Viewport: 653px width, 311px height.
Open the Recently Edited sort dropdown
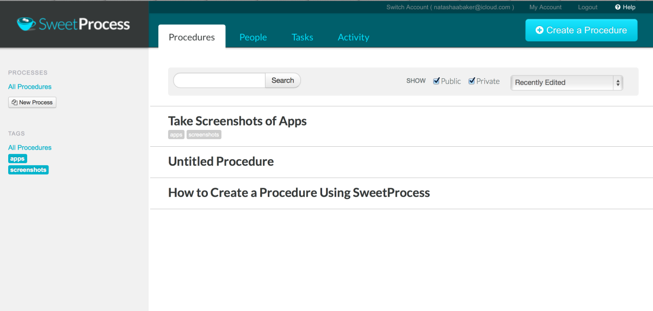point(566,83)
